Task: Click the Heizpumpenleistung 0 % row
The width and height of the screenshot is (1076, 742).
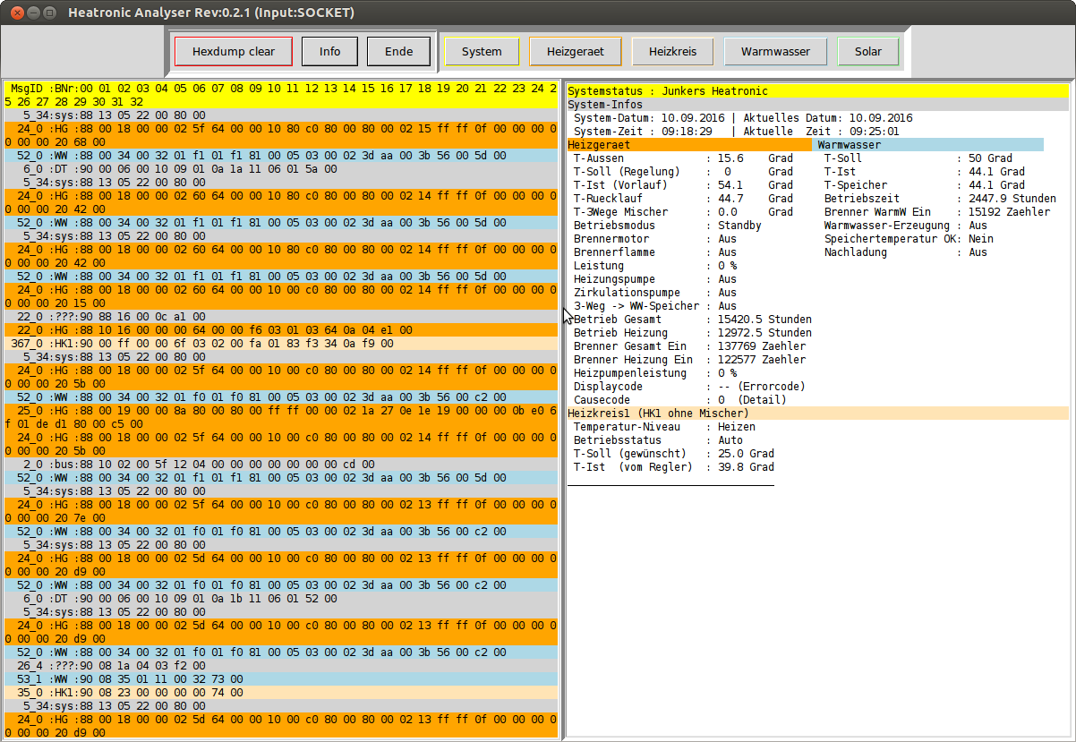Action: click(655, 373)
